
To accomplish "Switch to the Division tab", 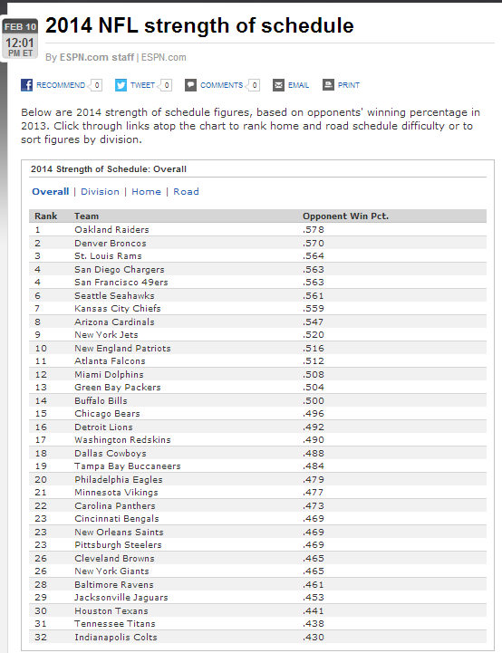I will (x=100, y=192).
